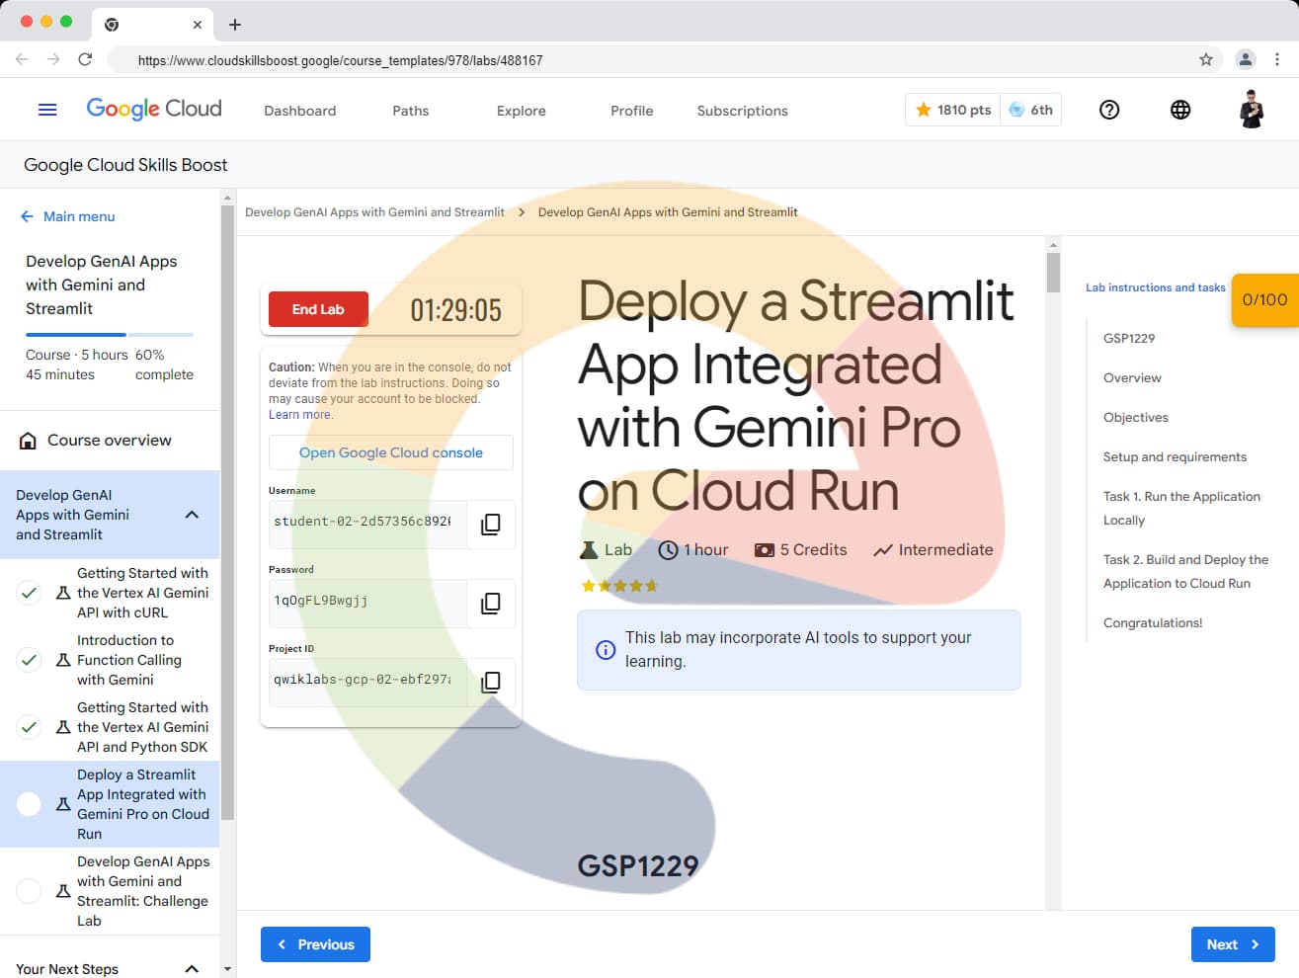Jump to the Objectives section
Screen dimensions: 1299x978
[x=1136, y=418]
